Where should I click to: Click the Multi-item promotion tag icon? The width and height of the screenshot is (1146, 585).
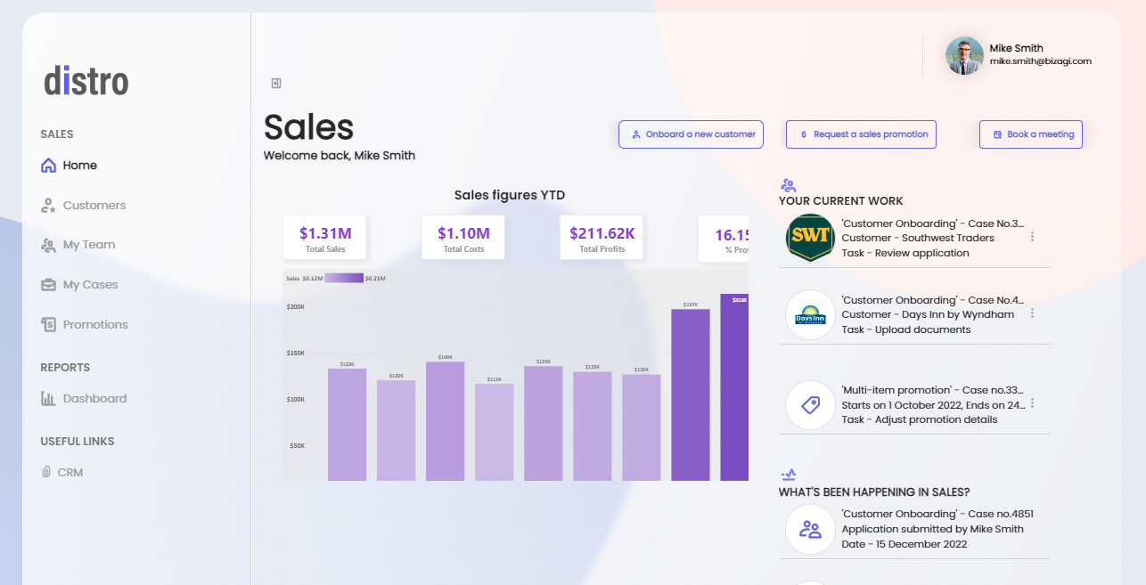pyautogui.click(x=810, y=405)
